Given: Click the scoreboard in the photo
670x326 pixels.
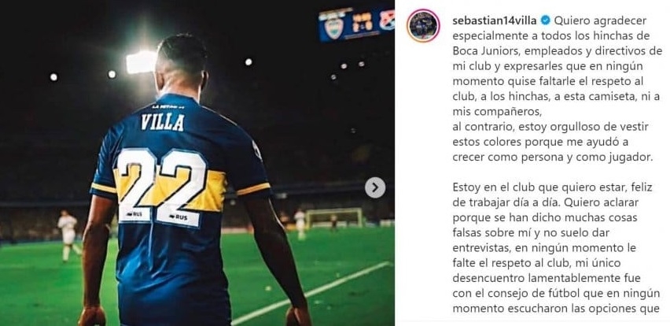Looking at the screenshot, I should [356, 25].
